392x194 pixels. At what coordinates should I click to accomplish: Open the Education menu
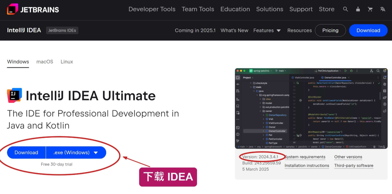point(235,9)
